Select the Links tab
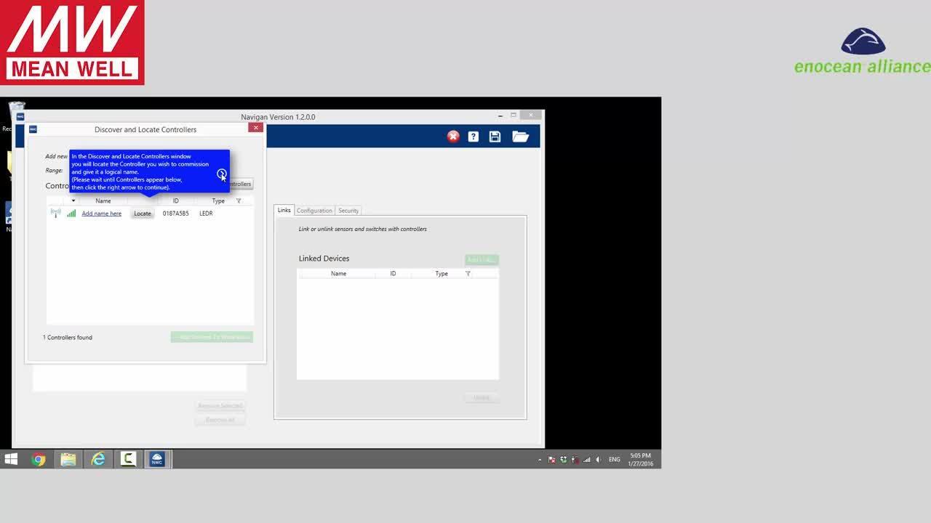The width and height of the screenshot is (931, 523). tap(284, 210)
